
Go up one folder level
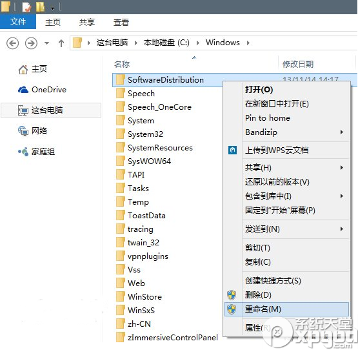(61, 43)
